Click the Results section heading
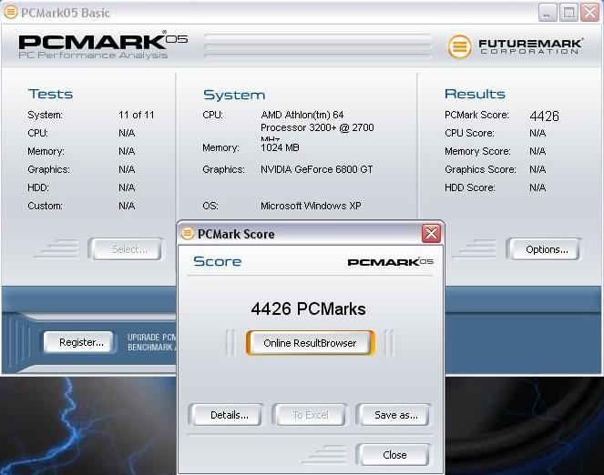Screen dimensions: 604x475 click(475, 94)
